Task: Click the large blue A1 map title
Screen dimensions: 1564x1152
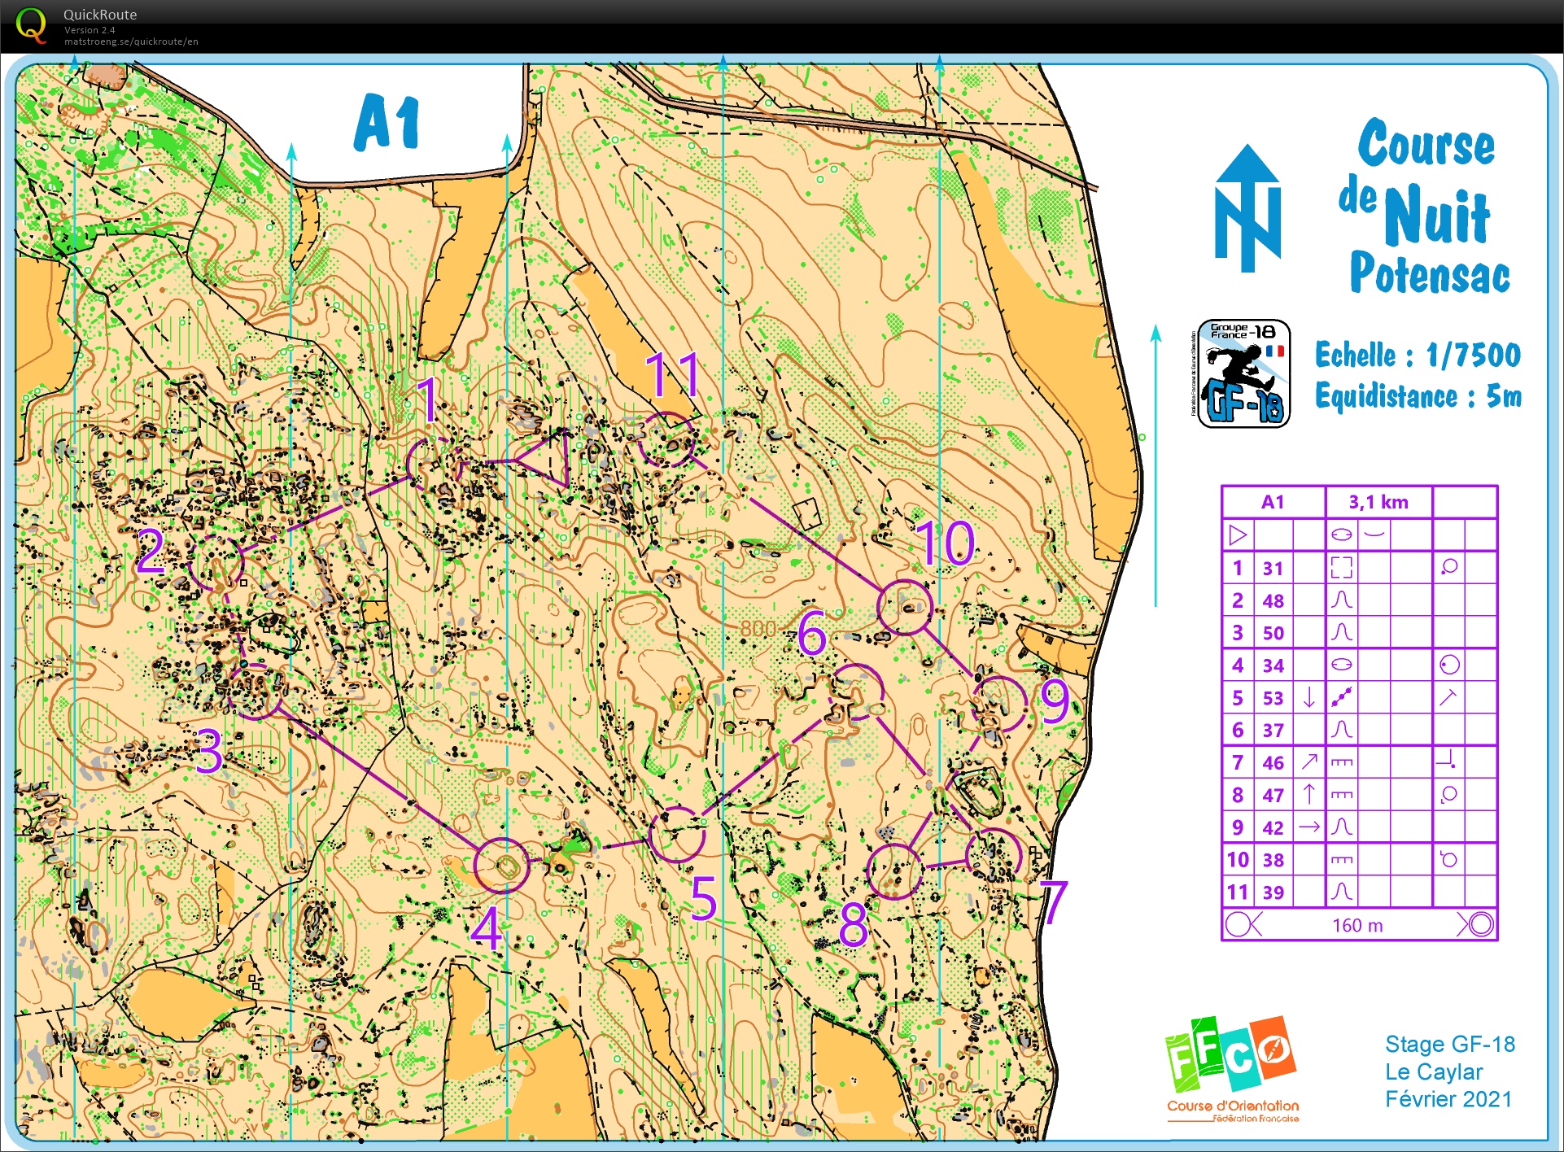Action: coord(387,123)
